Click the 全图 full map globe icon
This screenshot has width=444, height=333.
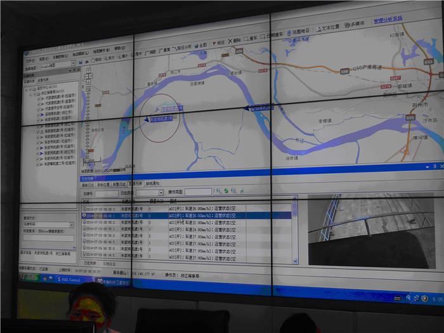click(x=197, y=44)
